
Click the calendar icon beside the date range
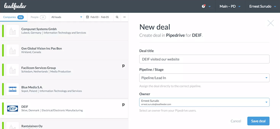pyautogui.click(x=87, y=17)
